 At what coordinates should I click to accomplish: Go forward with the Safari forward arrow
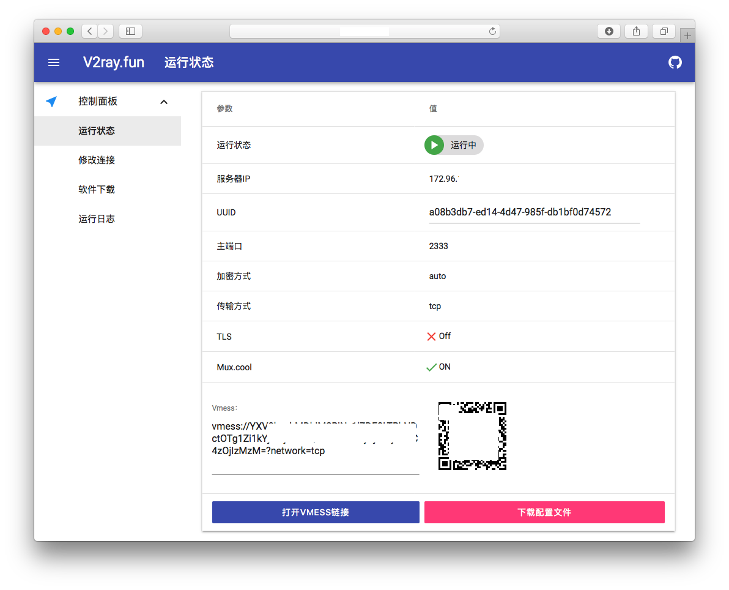coord(106,31)
